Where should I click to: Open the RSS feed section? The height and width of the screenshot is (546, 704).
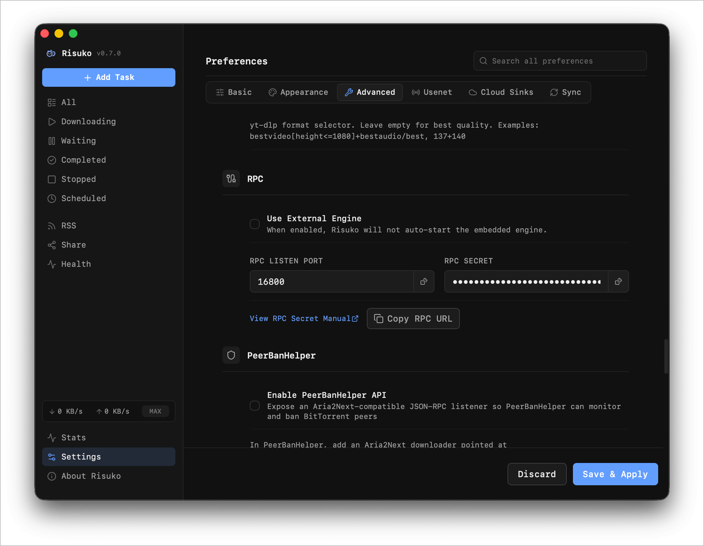[x=109, y=226]
